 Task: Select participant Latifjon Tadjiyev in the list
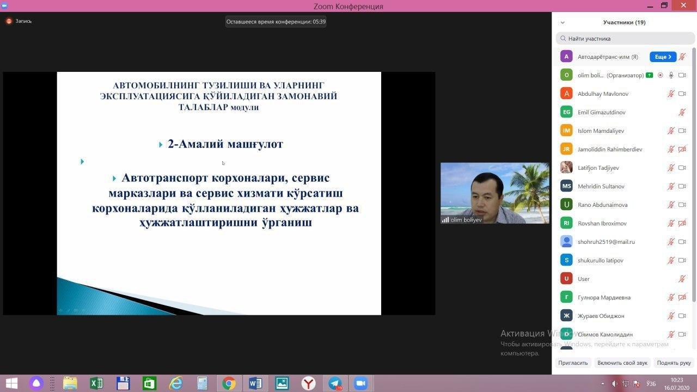click(598, 168)
